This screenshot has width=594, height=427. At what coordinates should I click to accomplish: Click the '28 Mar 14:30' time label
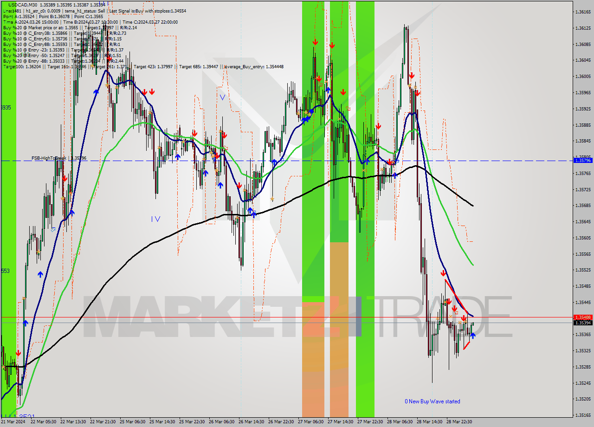[430, 422]
